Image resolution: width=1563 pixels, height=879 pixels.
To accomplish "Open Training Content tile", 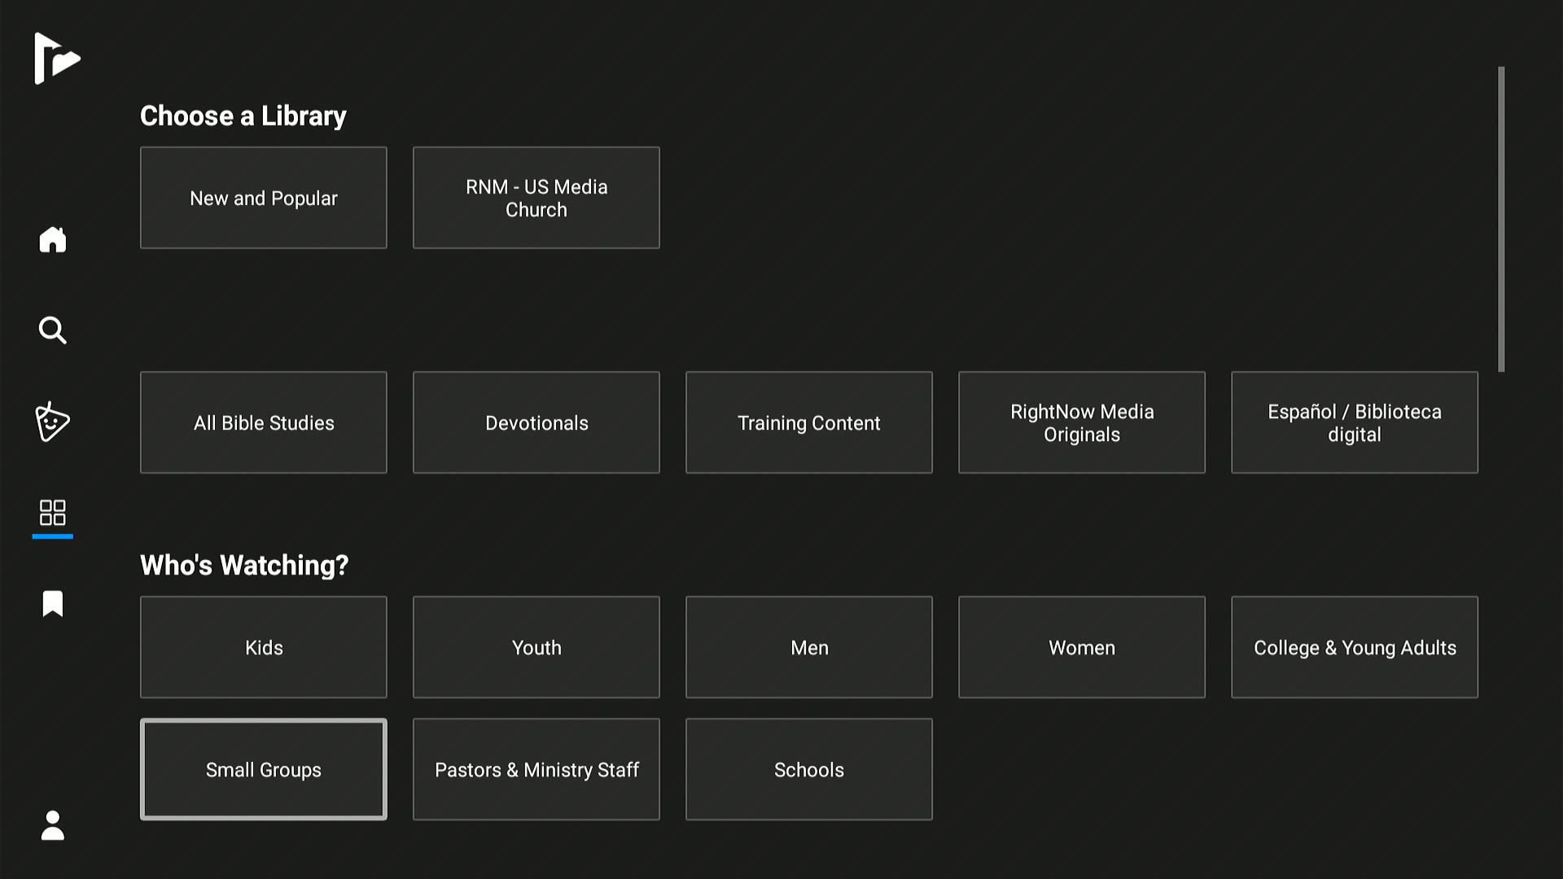I will pos(808,422).
